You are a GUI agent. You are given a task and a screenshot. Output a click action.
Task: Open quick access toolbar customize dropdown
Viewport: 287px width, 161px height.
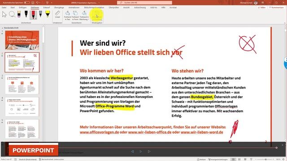52,3
